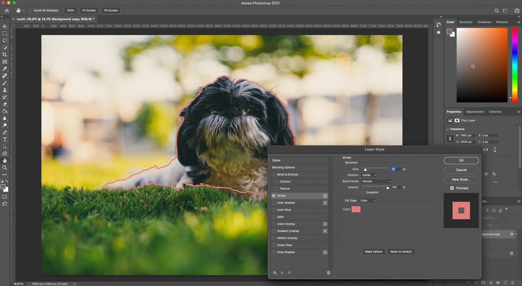Open the Position dropdown set to Inside
Image resolution: width=522 pixels, height=286 pixels.
coord(369,175)
